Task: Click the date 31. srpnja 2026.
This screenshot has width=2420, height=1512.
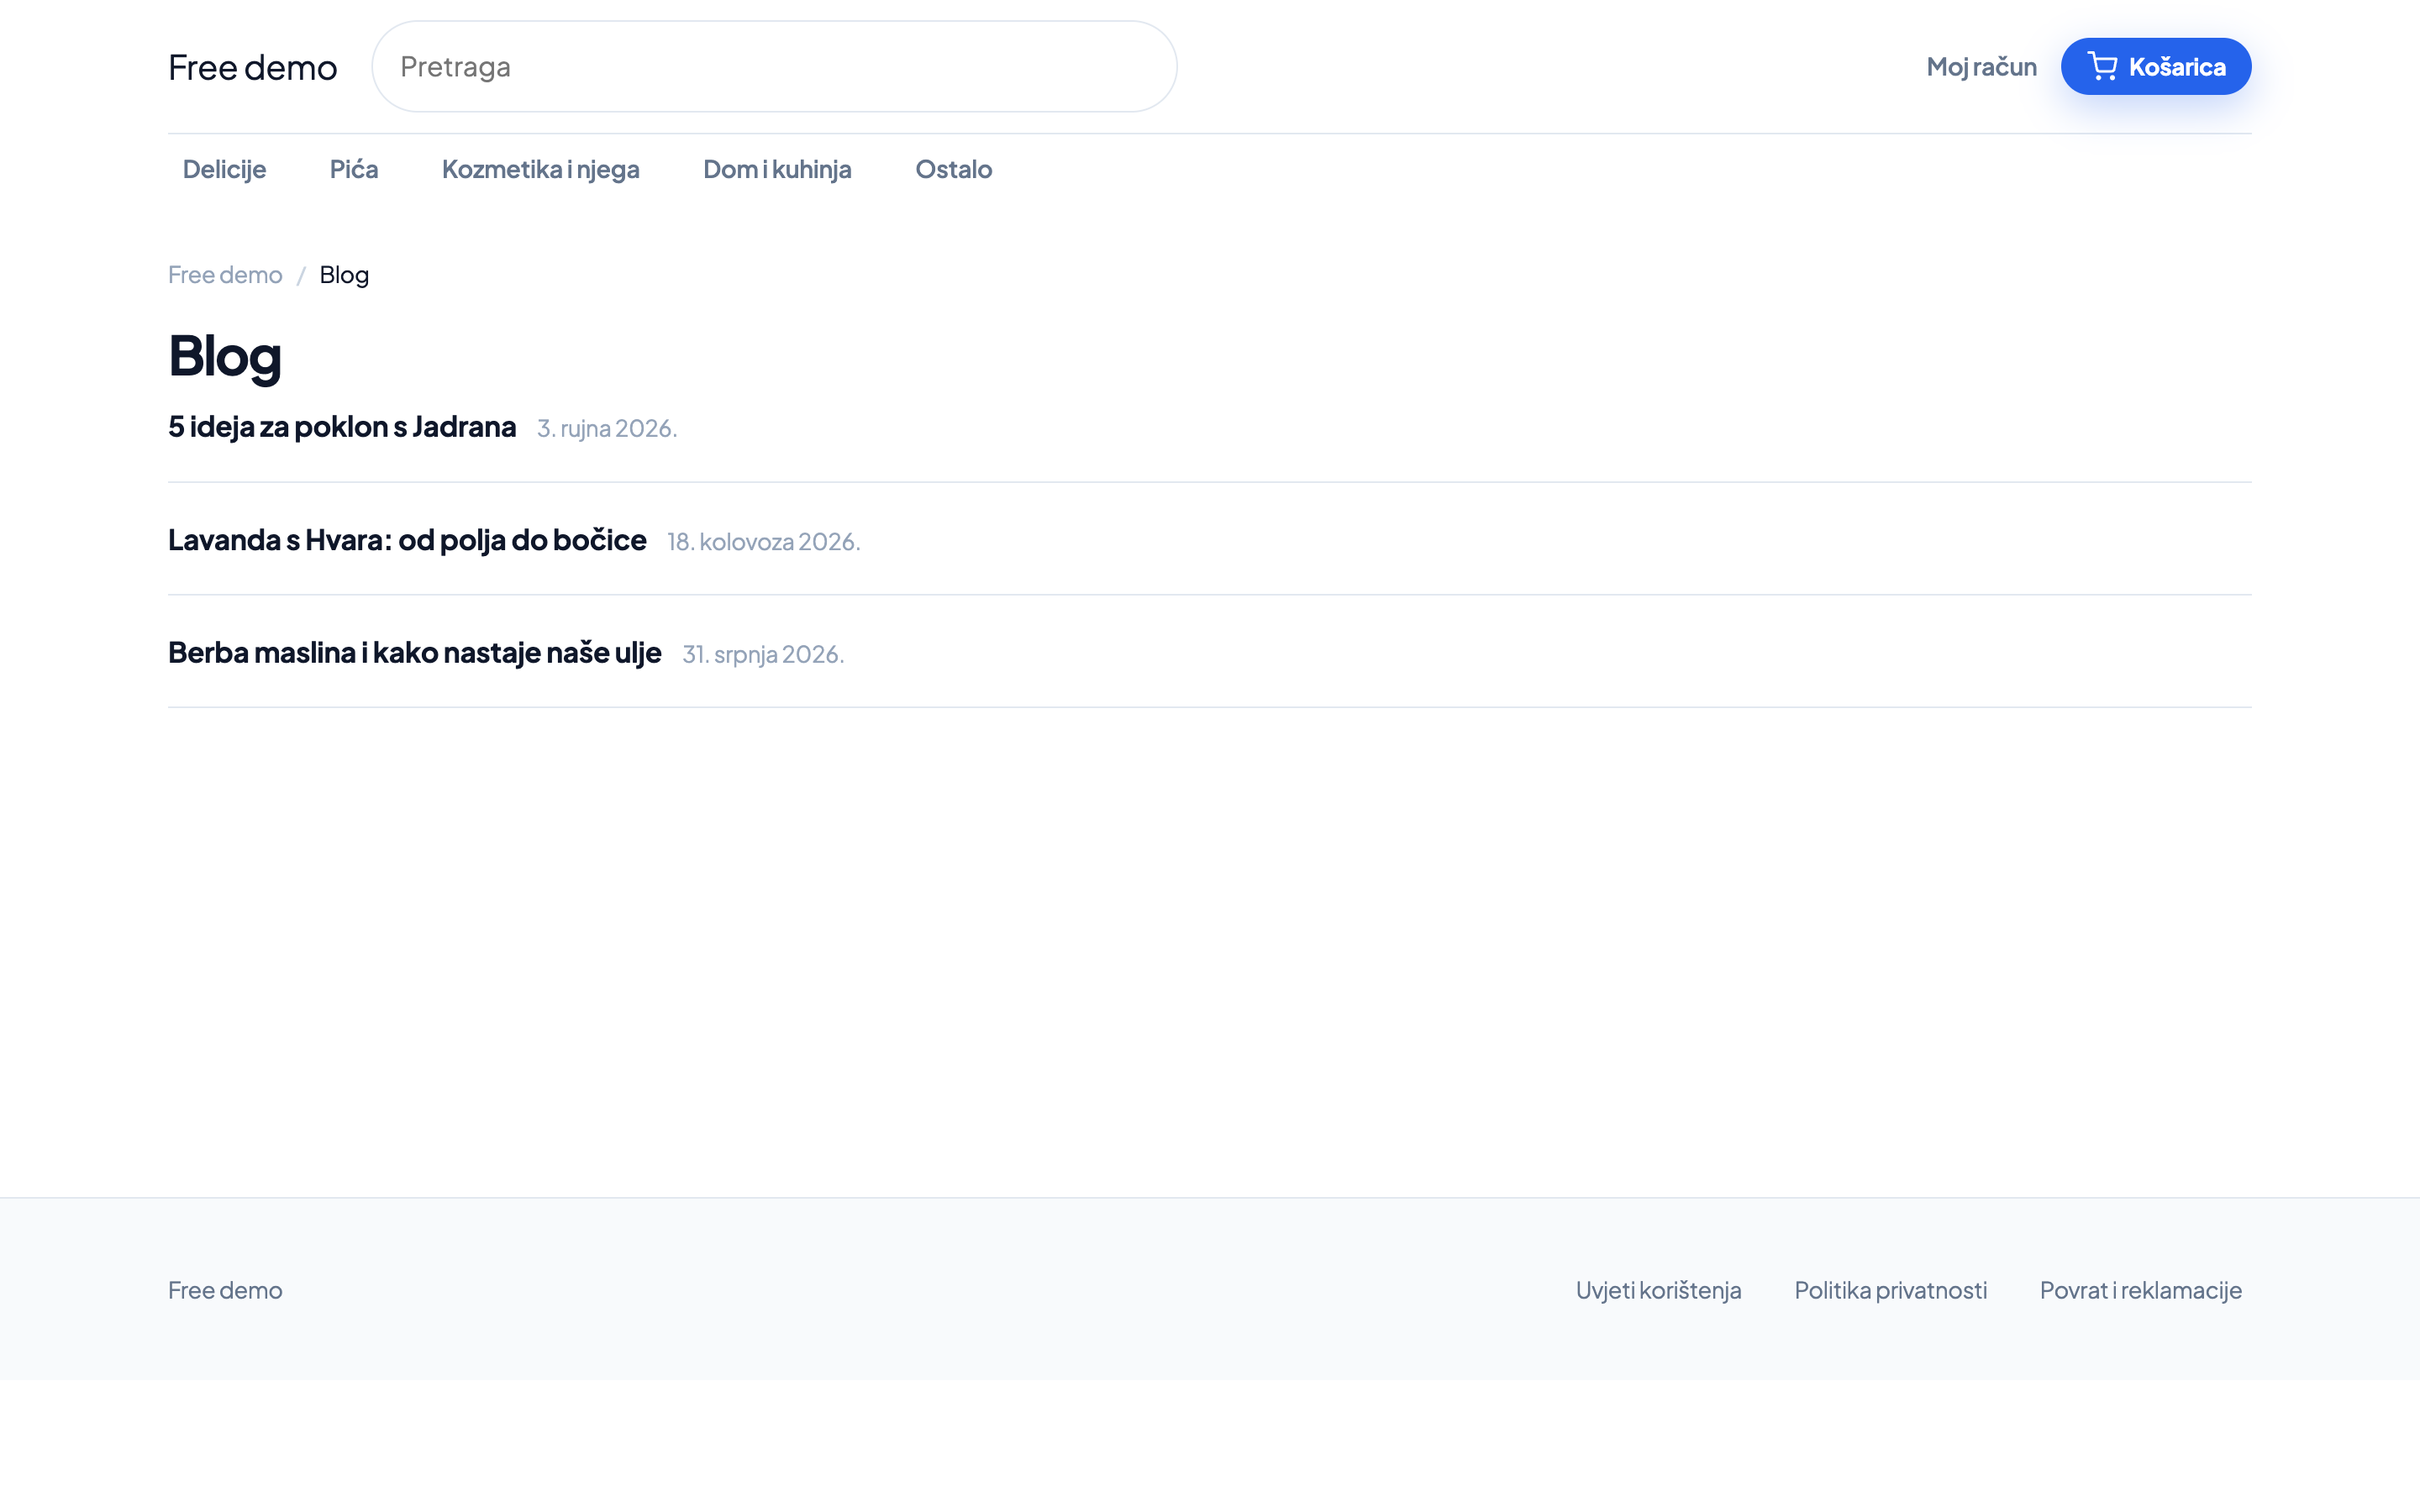Action: 763,654
